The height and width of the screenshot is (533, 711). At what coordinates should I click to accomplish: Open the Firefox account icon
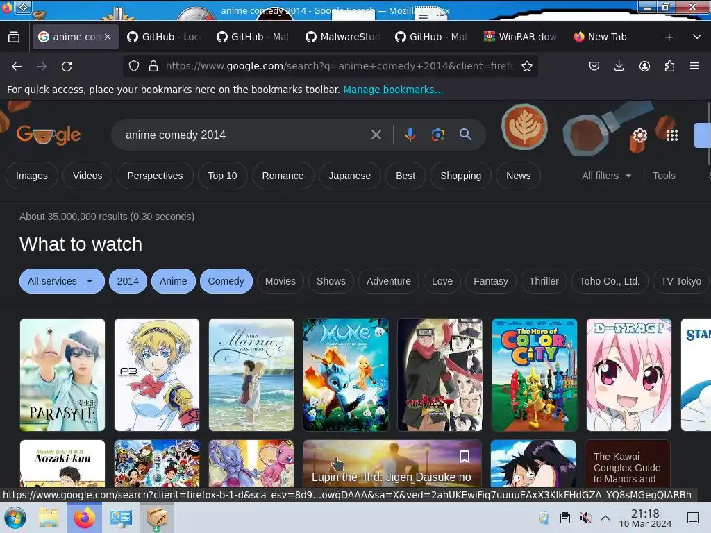[x=644, y=66]
